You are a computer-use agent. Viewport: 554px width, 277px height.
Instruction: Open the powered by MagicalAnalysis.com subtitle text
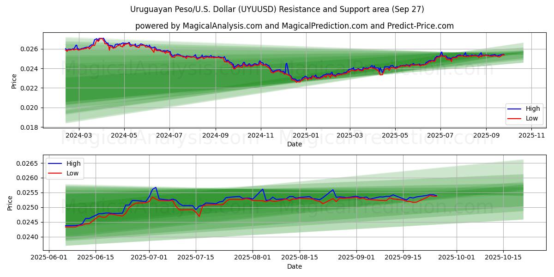pos(294,26)
